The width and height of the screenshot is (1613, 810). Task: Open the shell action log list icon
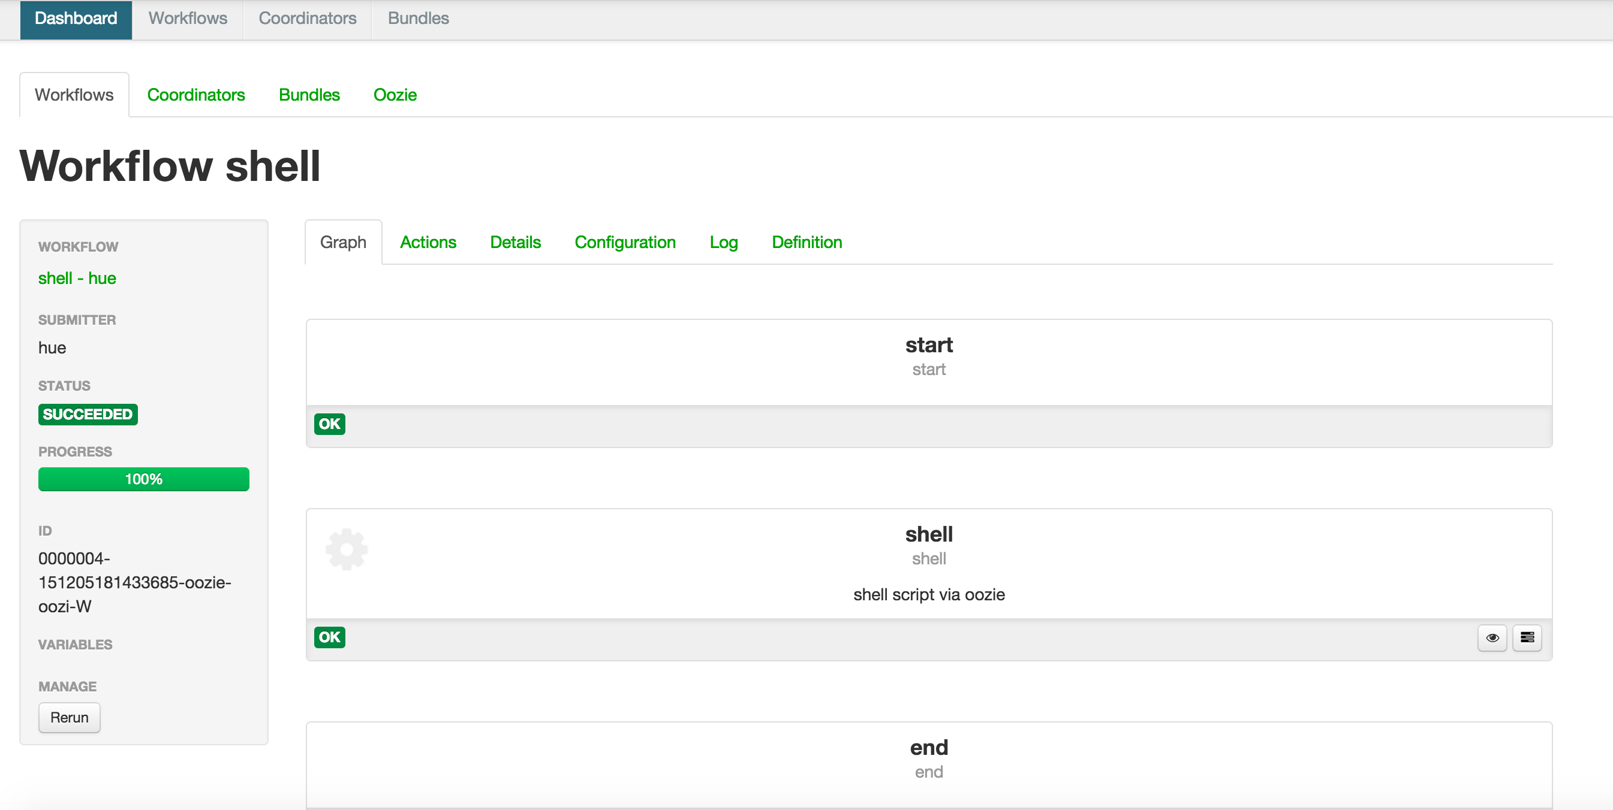[x=1527, y=637]
